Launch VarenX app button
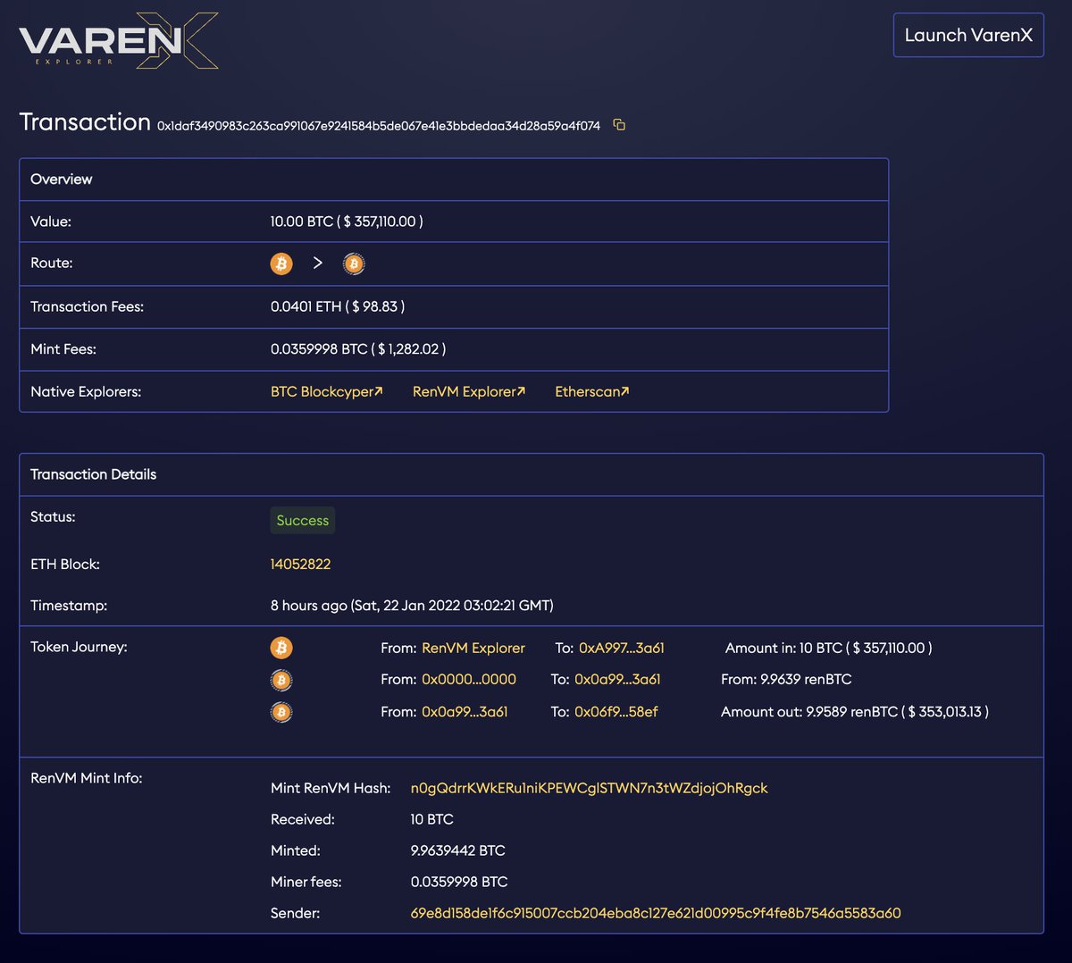This screenshot has width=1072, height=963. click(x=968, y=36)
